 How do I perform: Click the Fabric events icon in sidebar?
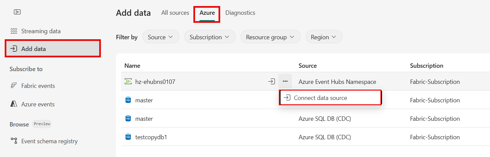[x=14, y=86]
